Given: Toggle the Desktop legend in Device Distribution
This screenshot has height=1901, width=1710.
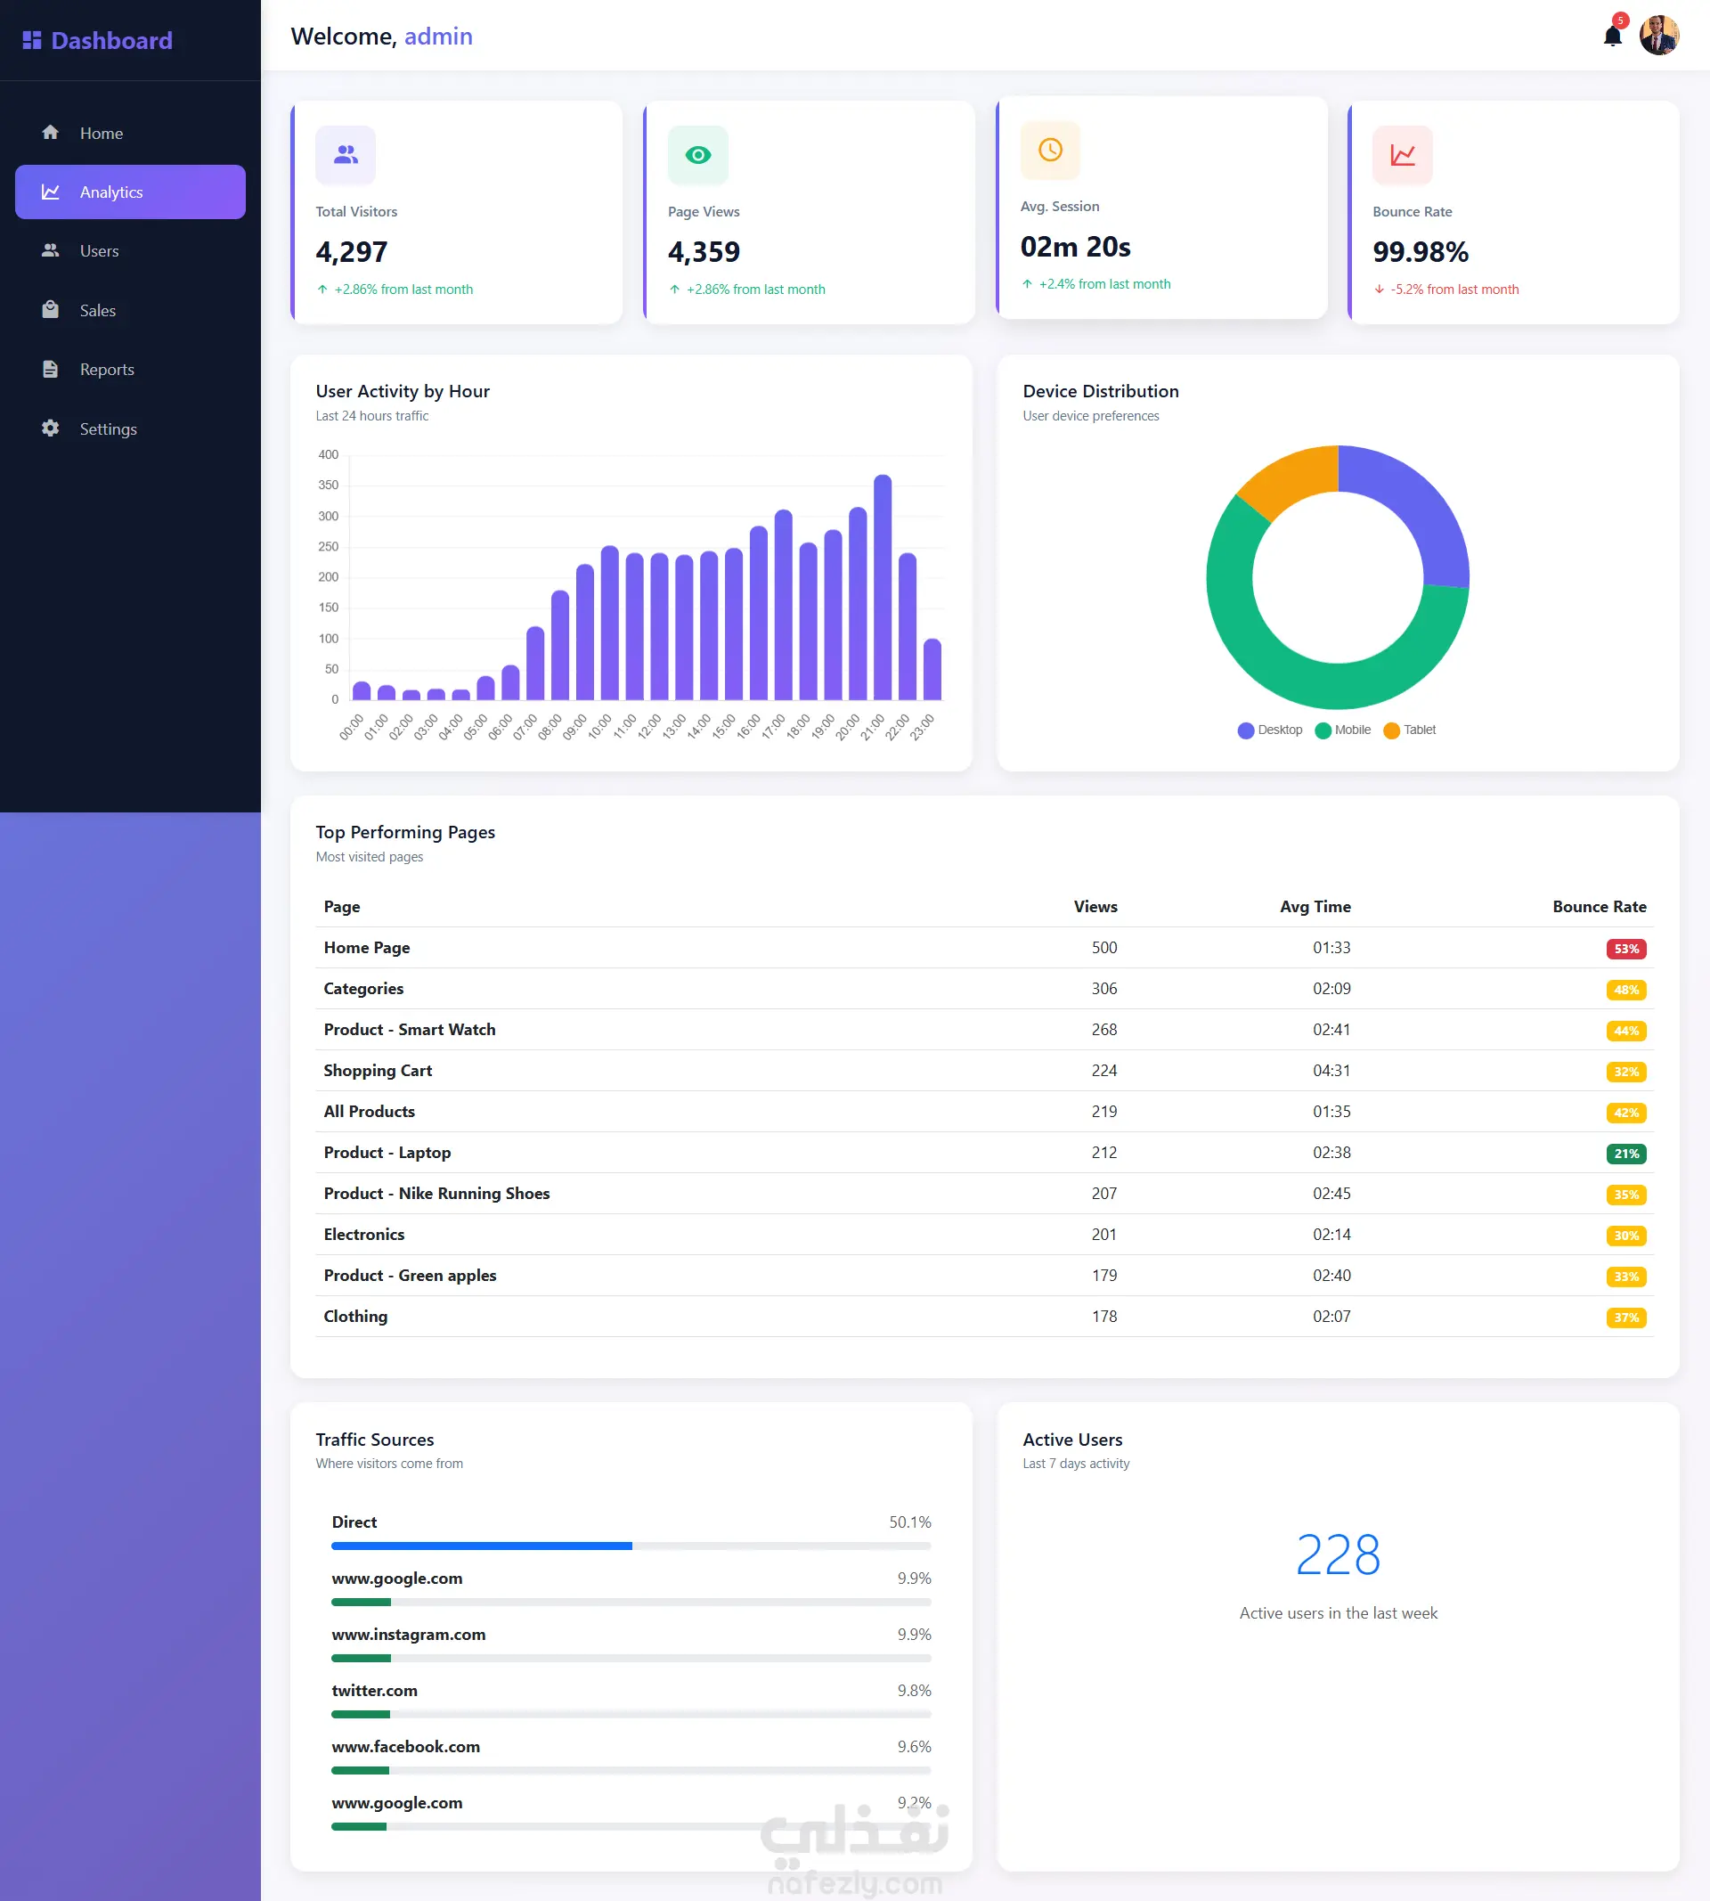Looking at the screenshot, I should point(1269,730).
